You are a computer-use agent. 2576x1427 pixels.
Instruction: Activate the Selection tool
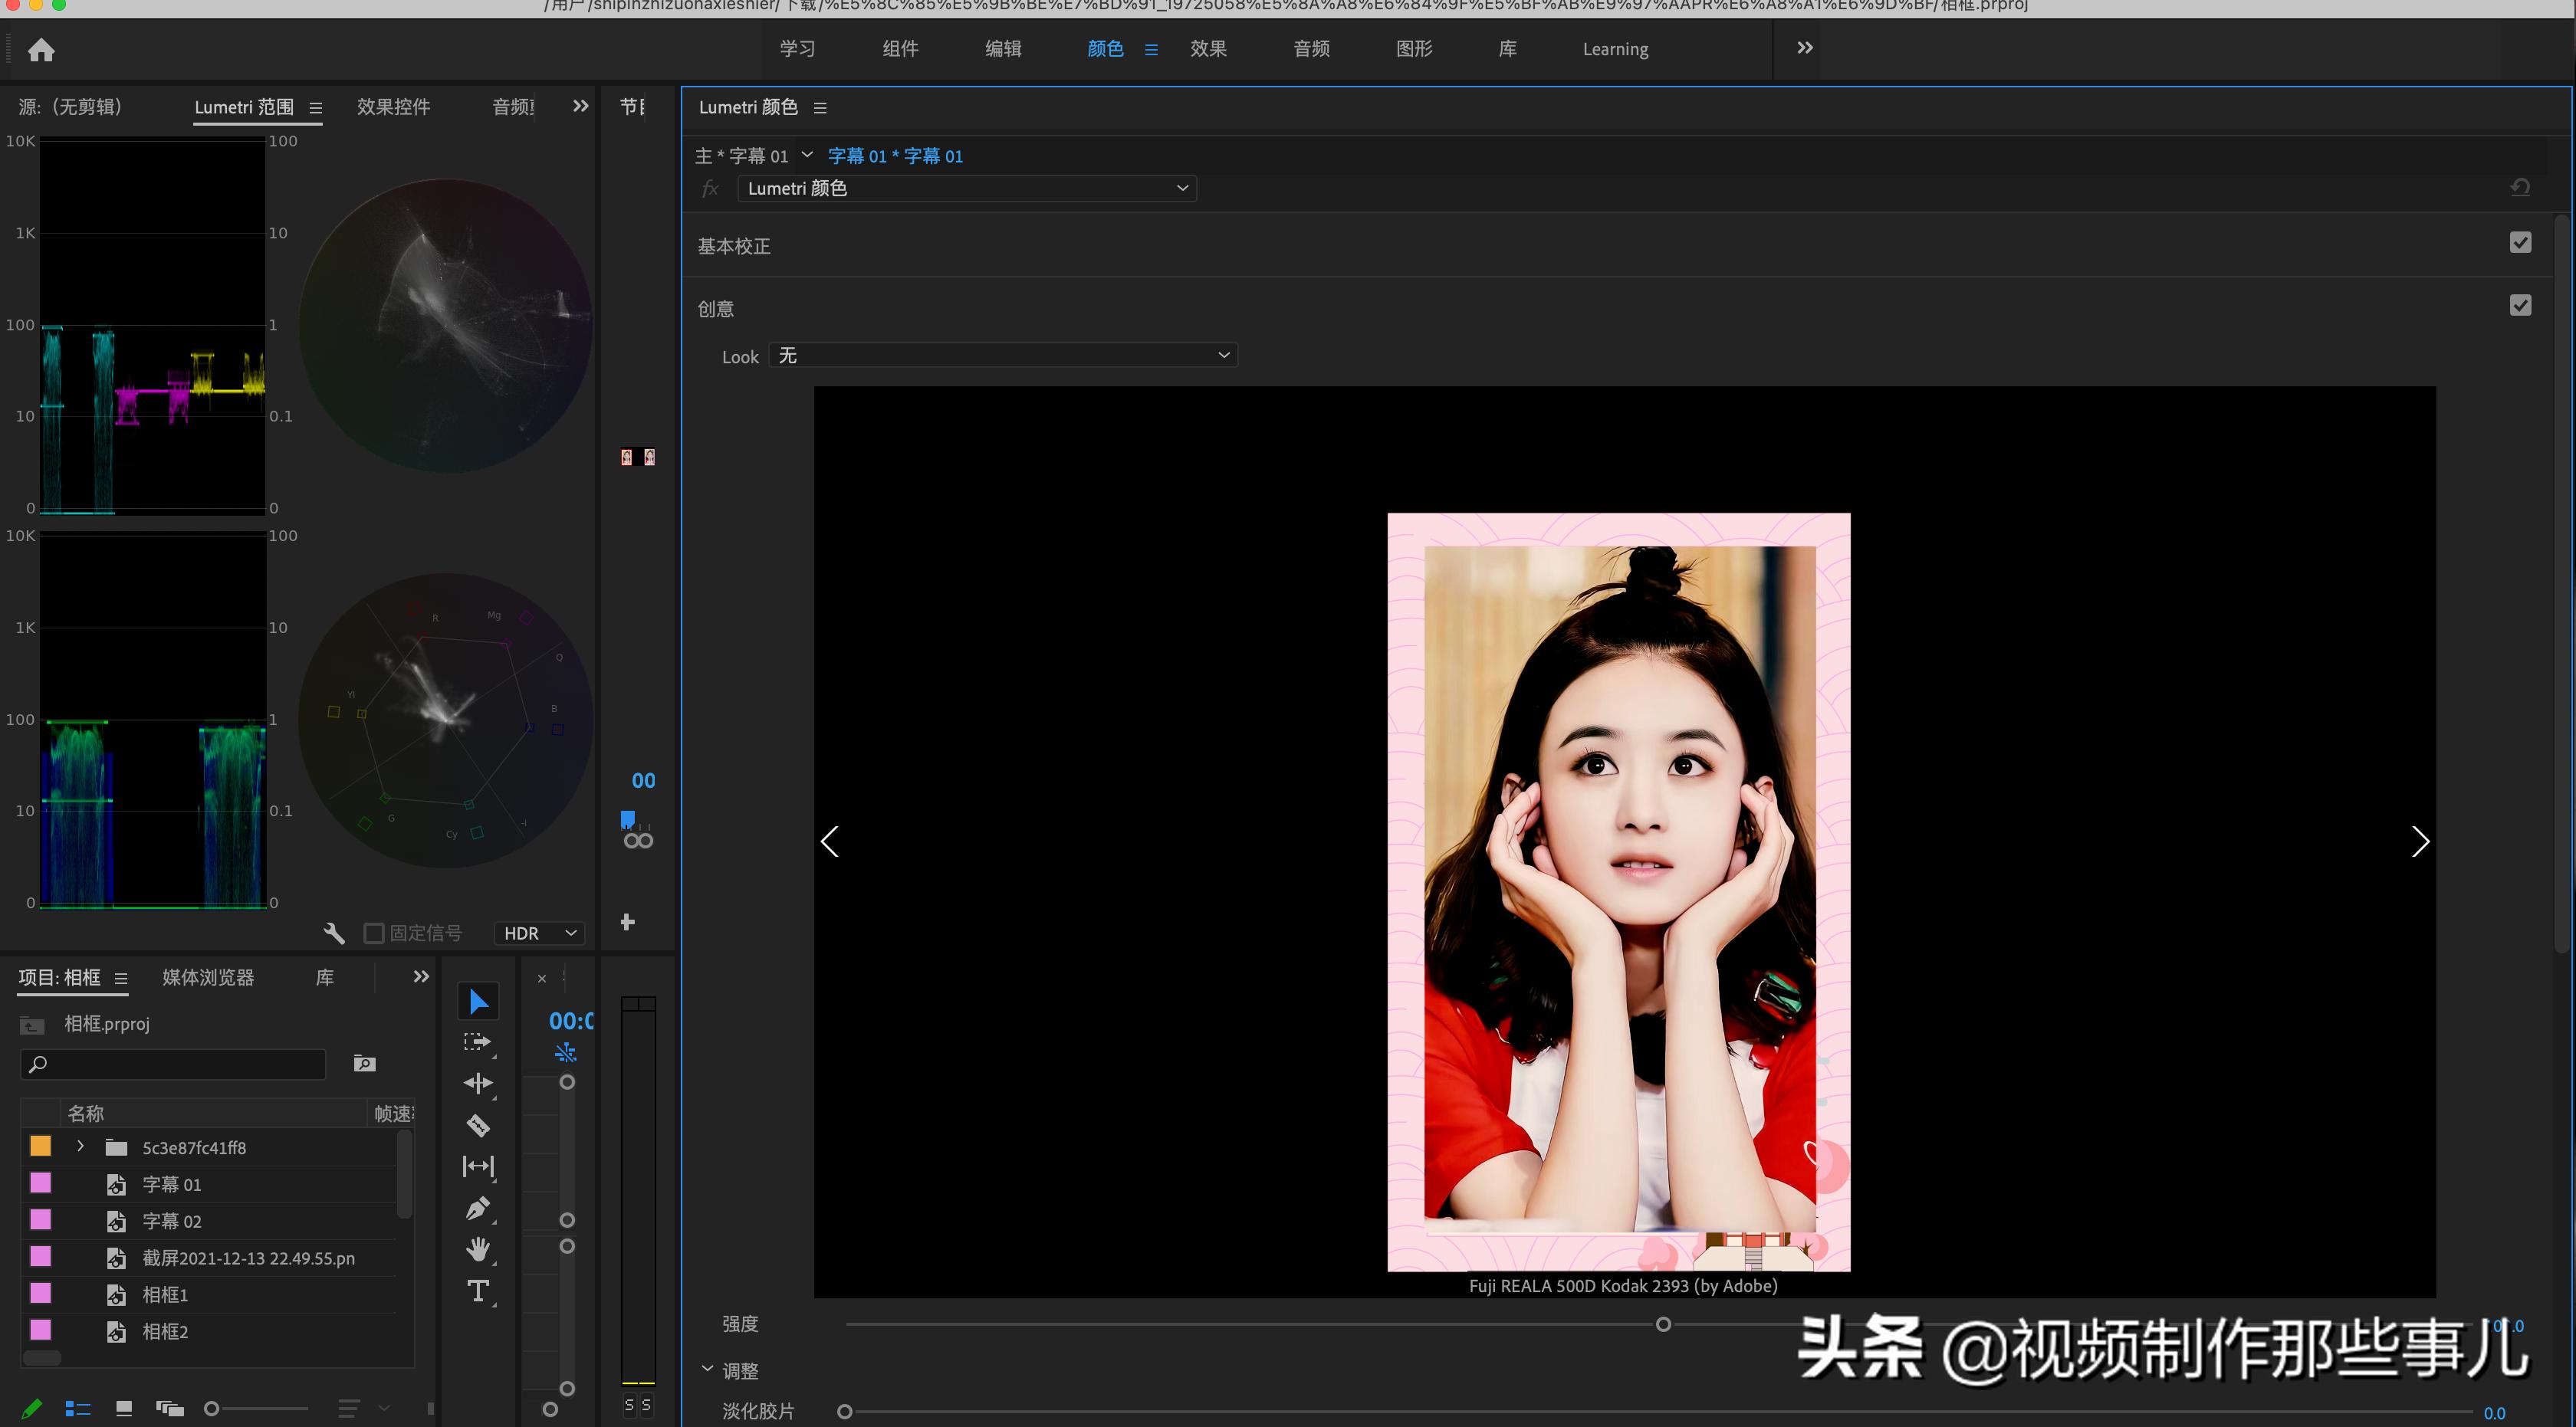pyautogui.click(x=478, y=999)
